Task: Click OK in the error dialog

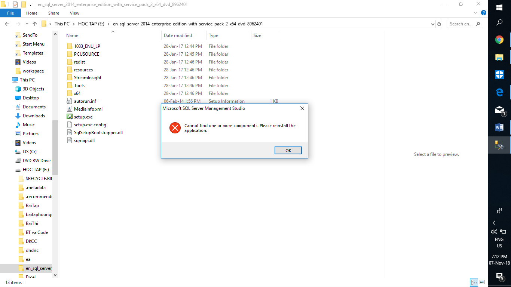Action: point(288,151)
